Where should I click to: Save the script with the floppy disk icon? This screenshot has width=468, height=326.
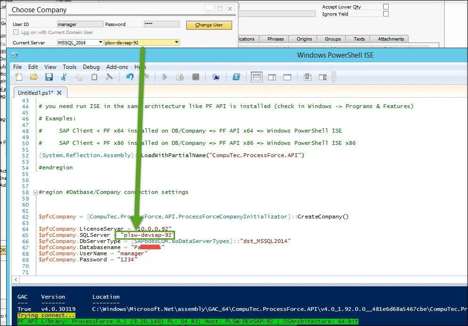click(x=49, y=77)
